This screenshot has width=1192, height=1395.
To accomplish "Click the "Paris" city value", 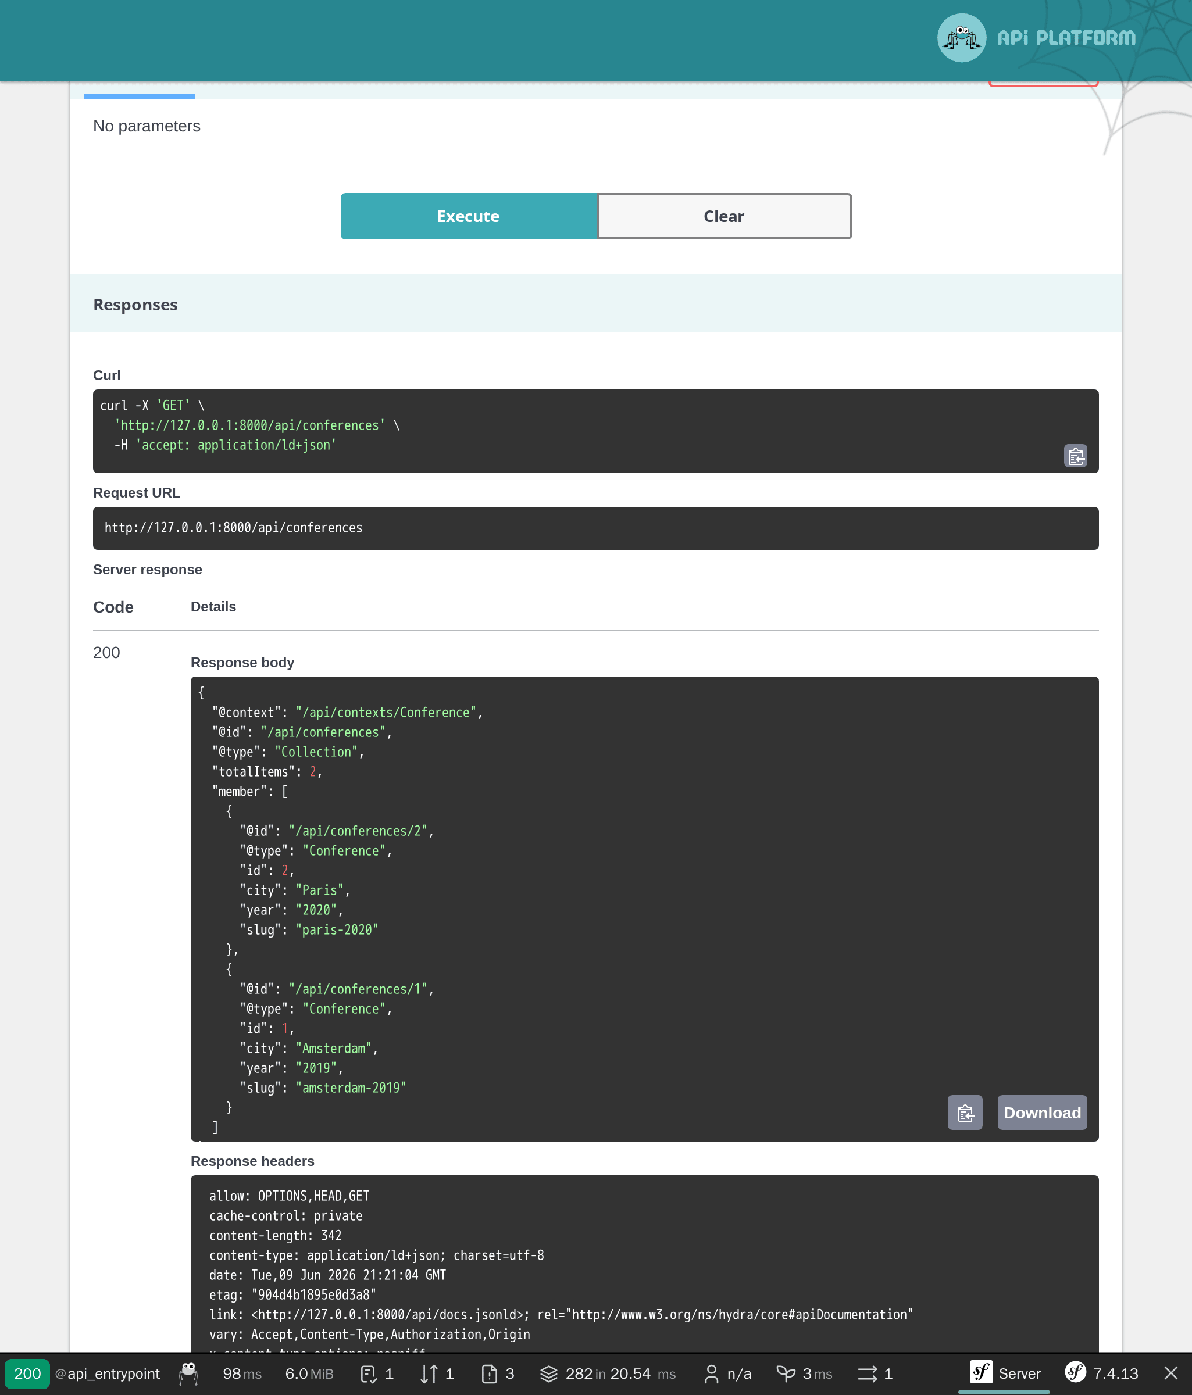I will tap(319, 890).
